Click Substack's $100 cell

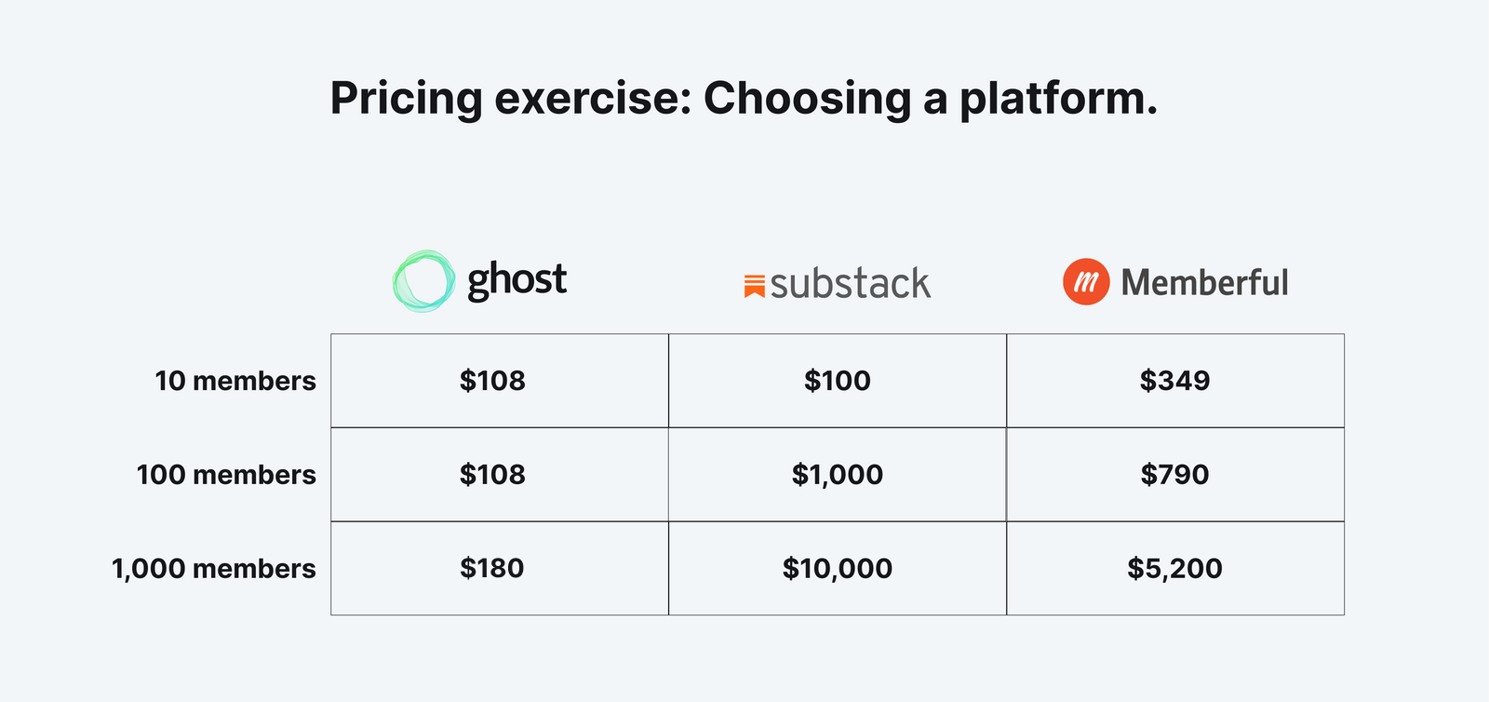838,381
